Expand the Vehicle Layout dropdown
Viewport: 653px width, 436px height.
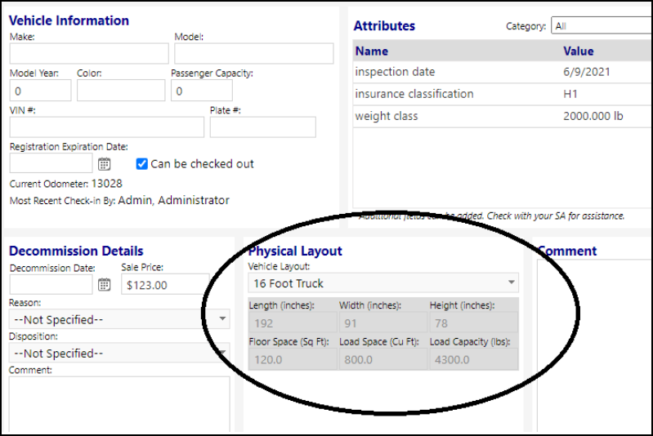(x=383, y=283)
